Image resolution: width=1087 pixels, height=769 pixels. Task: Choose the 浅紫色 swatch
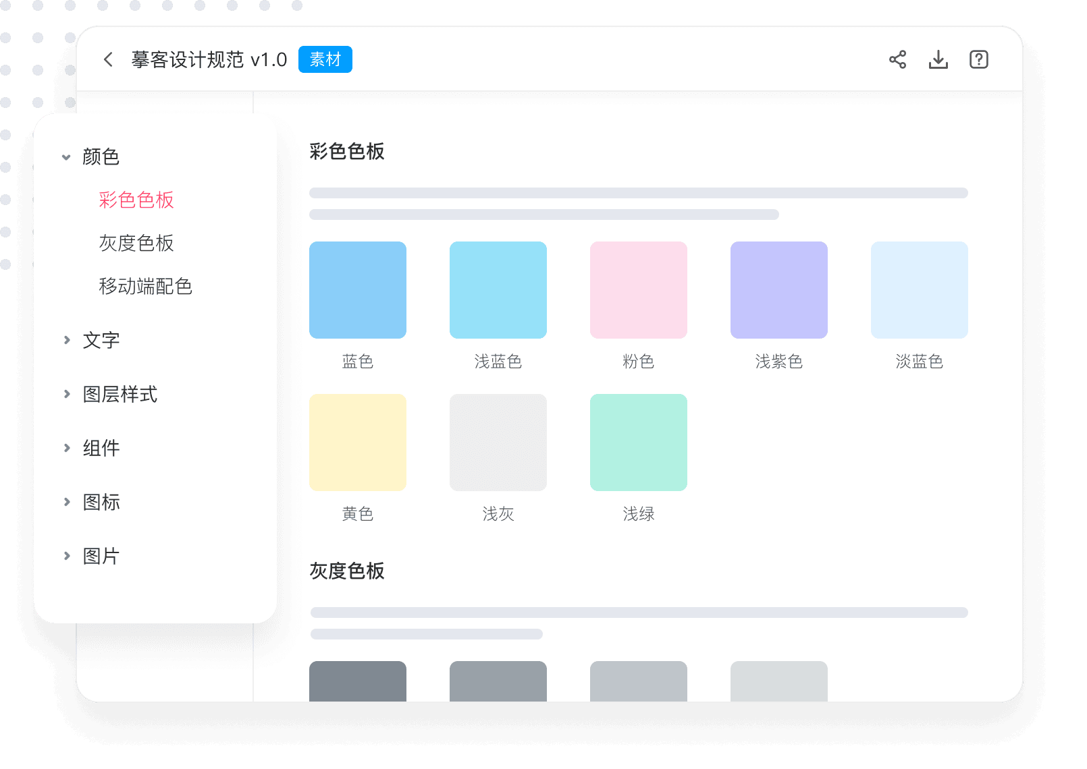[x=778, y=290]
